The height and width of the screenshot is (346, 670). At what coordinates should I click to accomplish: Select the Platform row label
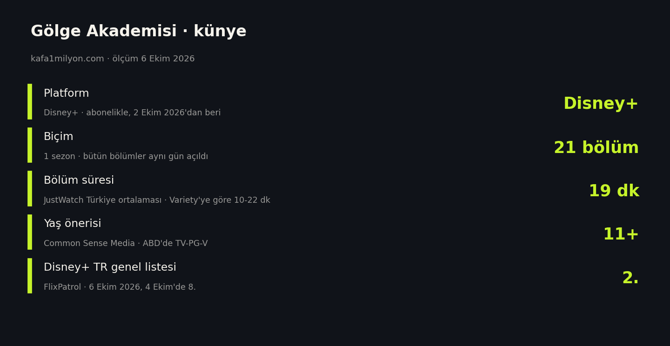point(66,93)
